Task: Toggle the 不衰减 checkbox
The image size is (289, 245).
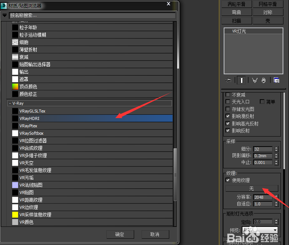Action: [228, 95]
